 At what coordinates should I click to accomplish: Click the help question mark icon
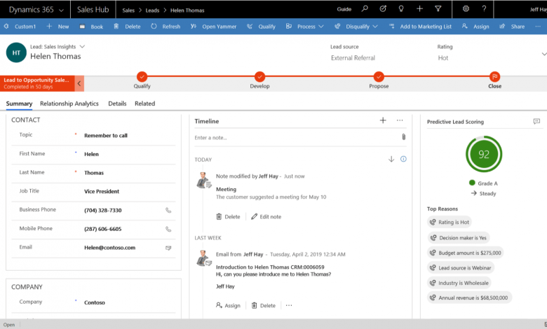(484, 8)
